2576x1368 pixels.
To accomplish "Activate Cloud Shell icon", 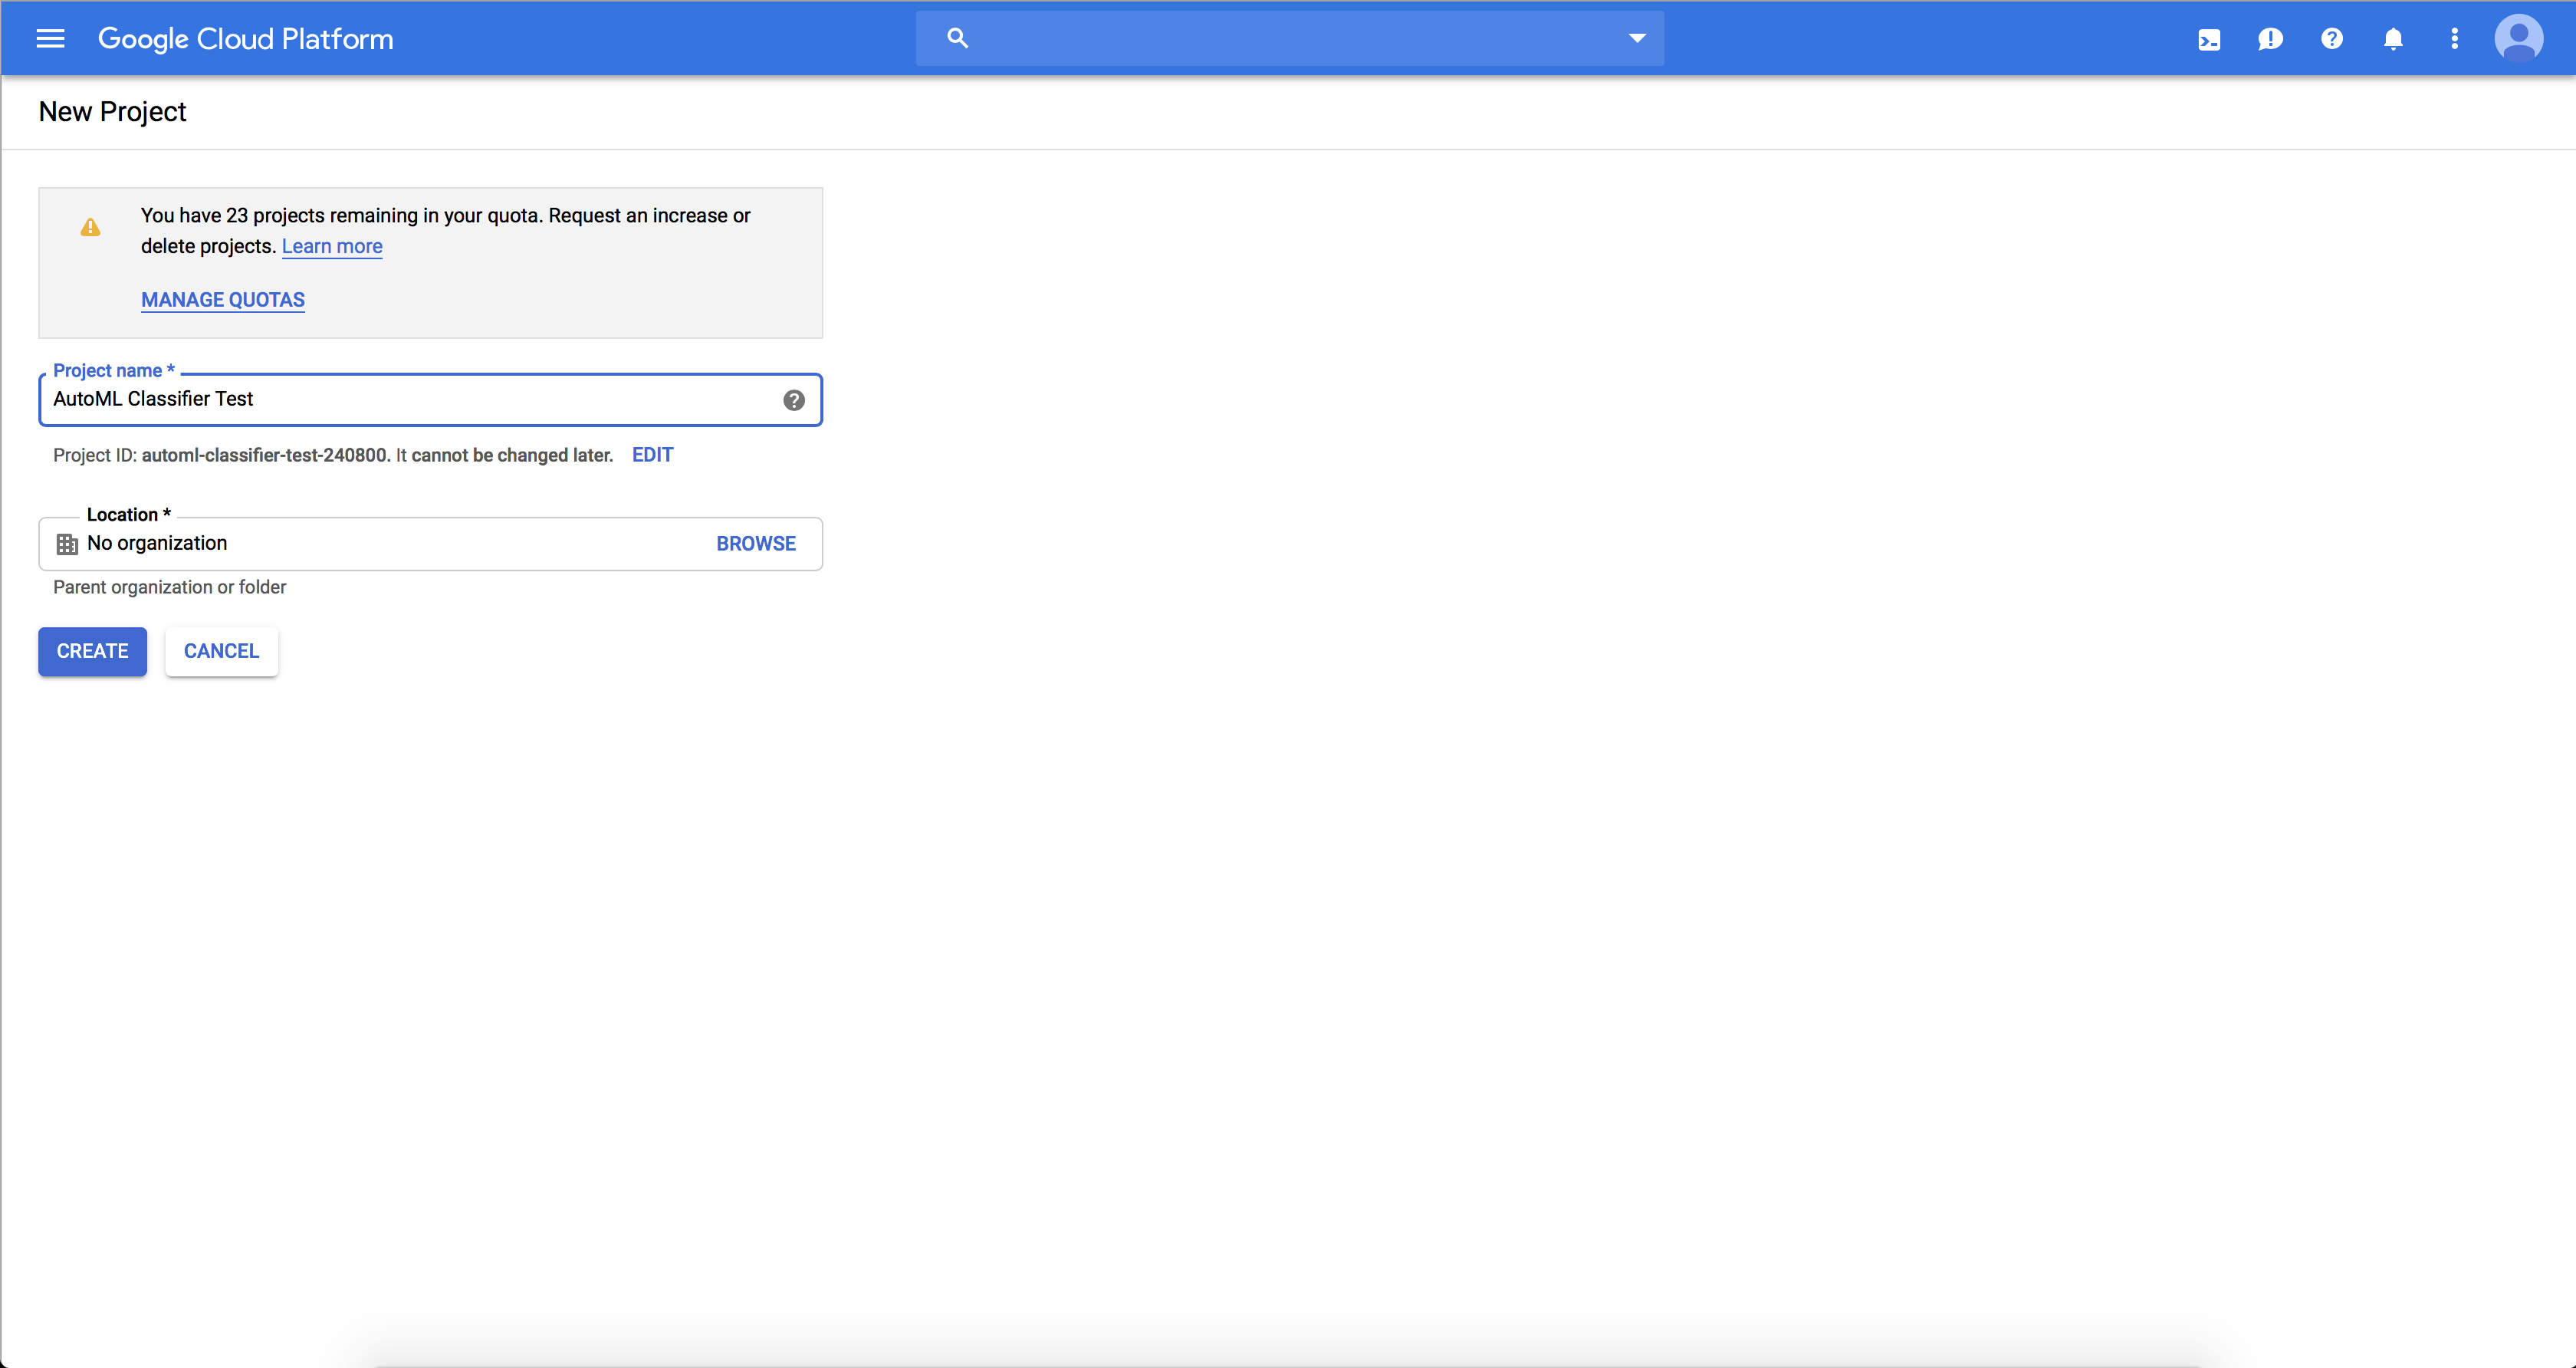I will (2209, 39).
